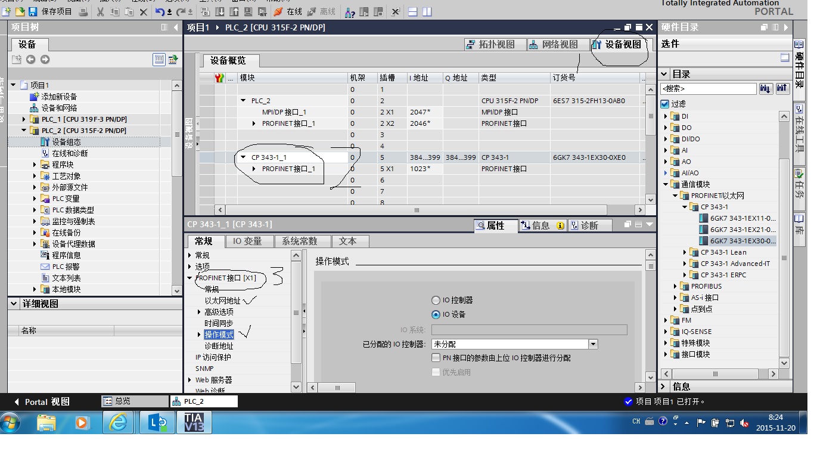
Task: Toggle PN接口的参数由上位IO控制器进行分配 checkbox
Action: pyautogui.click(x=436, y=358)
